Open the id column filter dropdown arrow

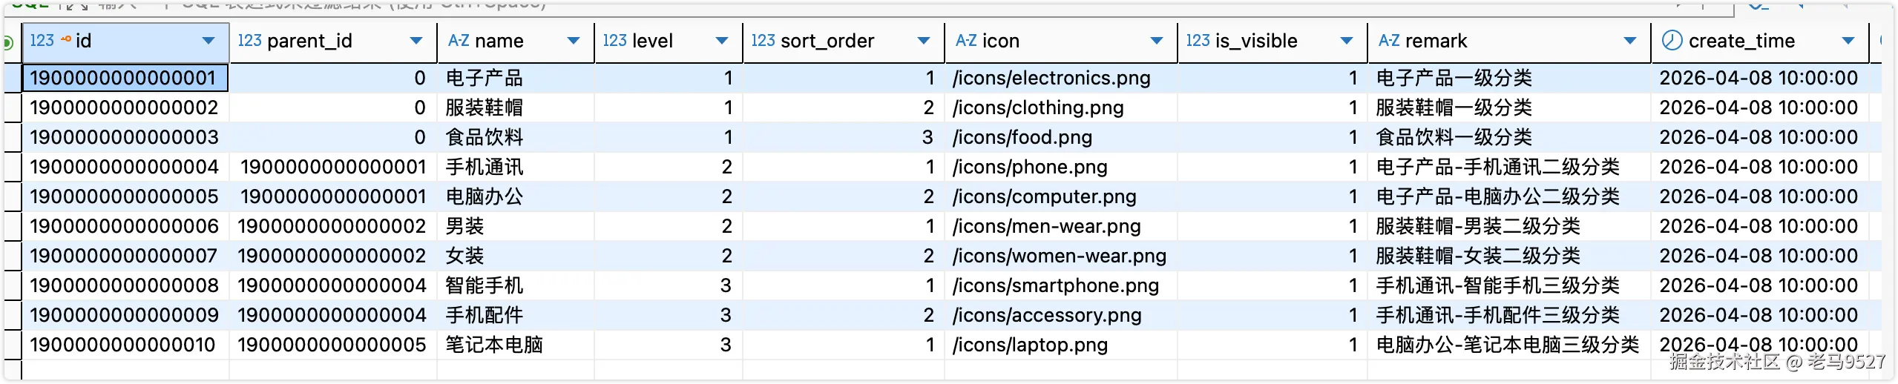(208, 41)
